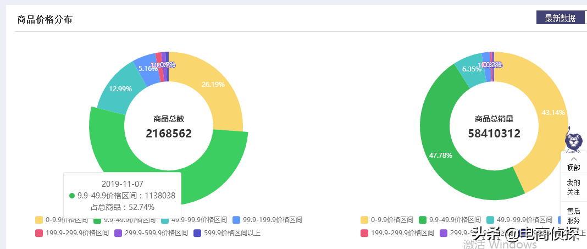Toggle right chart 9.9-49.9价格区间 legend
This screenshot has width=587, height=249.
tap(450, 220)
